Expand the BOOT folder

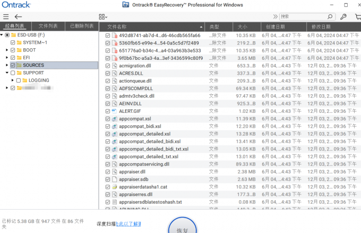[x=7, y=50]
